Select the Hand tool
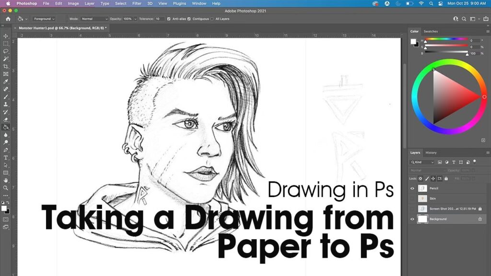This screenshot has width=491, height=276. 6,180
